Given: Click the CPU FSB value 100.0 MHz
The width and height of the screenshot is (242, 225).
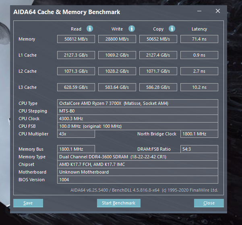Looking at the screenshot, I should [138, 126].
